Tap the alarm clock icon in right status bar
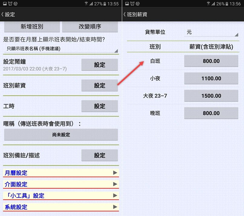 tap(132, 4)
